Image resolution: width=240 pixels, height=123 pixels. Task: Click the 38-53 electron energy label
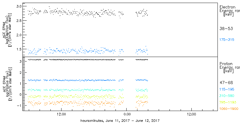[226, 28]
